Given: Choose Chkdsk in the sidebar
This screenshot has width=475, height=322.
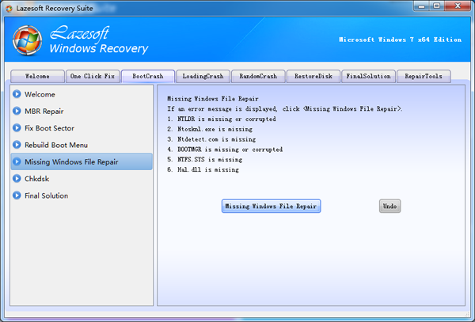Looking at the screenshot, I should 82,179.
